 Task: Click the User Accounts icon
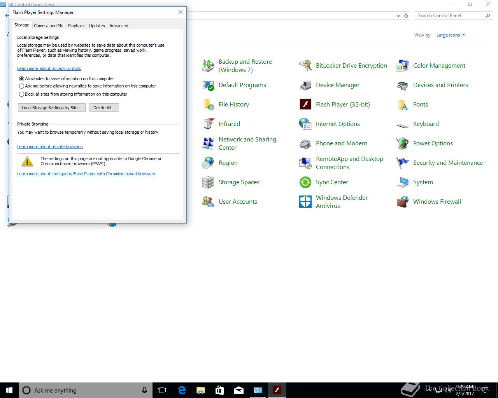click(208, 202)
